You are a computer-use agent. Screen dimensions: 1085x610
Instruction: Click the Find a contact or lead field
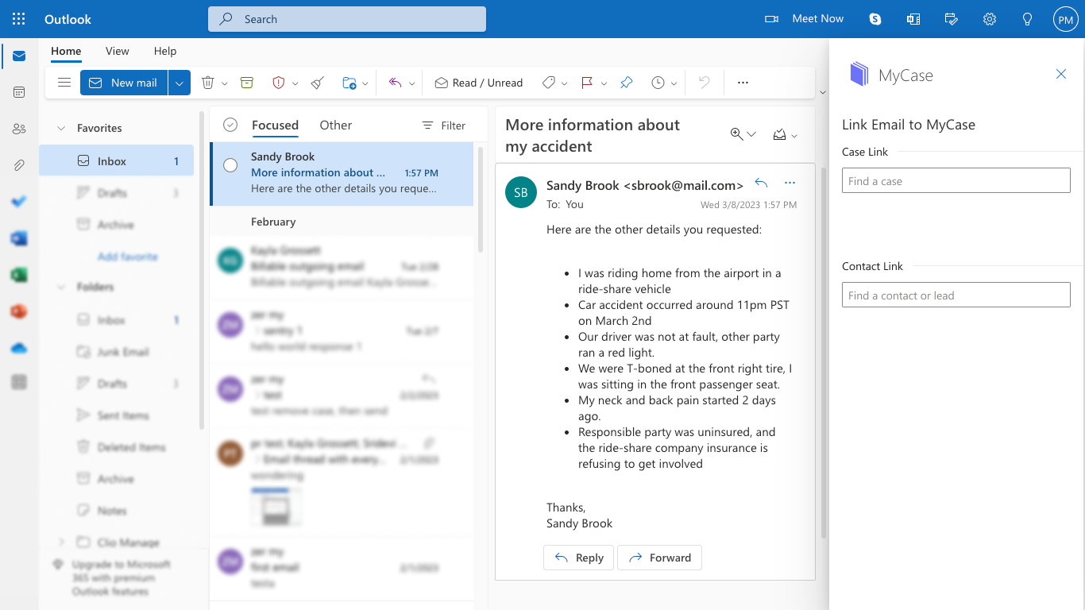[x=956, y=295]
